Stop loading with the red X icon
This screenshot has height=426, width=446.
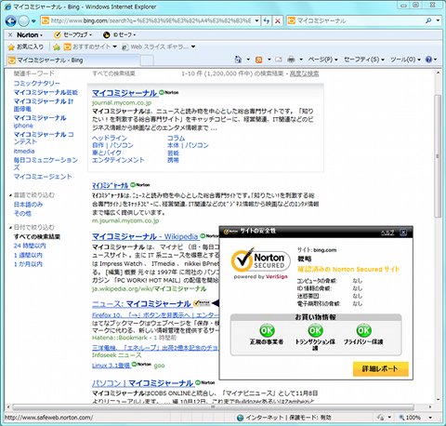pos(278,20)
